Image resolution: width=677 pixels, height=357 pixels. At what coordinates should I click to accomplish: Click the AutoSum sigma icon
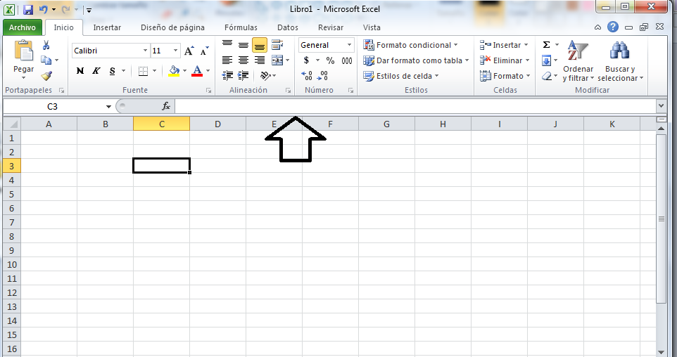(x=546, y=45)
